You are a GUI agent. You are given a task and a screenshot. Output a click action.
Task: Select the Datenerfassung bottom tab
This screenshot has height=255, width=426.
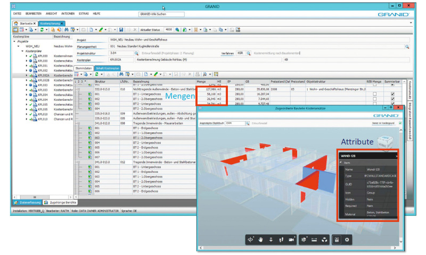[x=28, y=203]
